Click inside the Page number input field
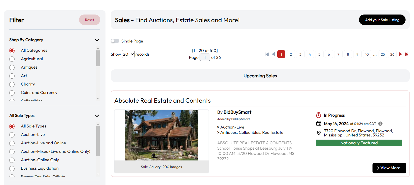The width and height of the screenshot is (414, 185). pos(205,57)
